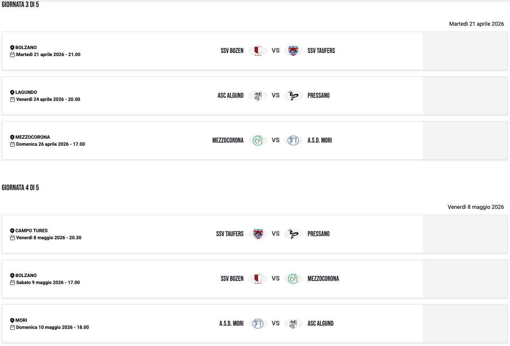Select Giornata 4 di 5 heading
Viewport: 510px width, 346px height.
[x=20, y=188]
